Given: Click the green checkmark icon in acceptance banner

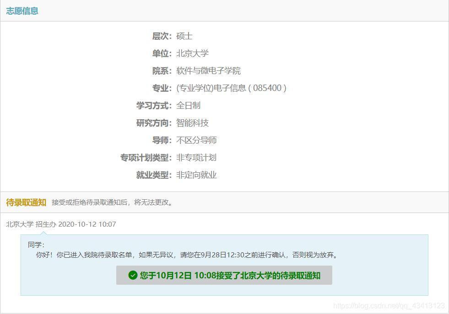Looking at the screenshot, I should 133,275.
